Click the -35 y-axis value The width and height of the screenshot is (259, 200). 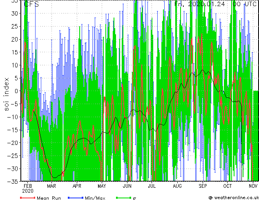point(12,182)
